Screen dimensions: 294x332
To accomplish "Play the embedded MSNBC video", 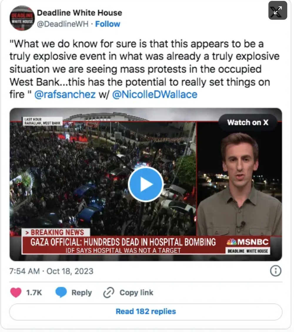I will pyautogui.click(x=146, y=184).
